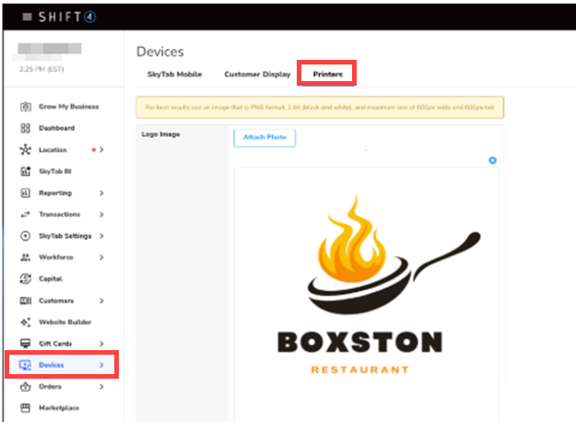Screen dimensions: 576x422
Task: Remove the logo image with blue X
Action: pos(492,161)
